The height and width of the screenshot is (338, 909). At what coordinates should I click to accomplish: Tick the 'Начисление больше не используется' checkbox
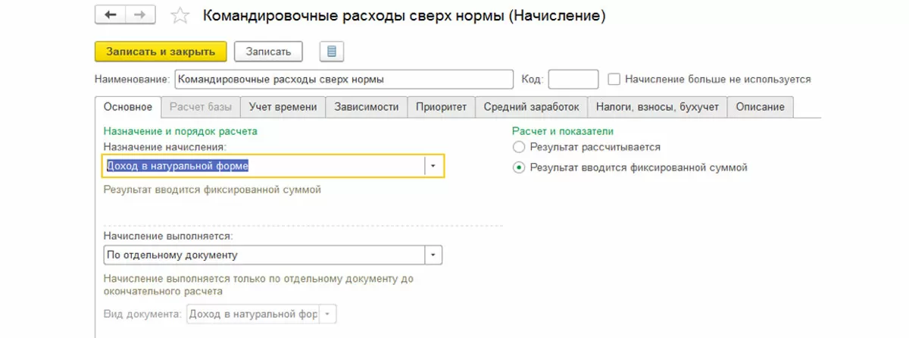(614, 79)
